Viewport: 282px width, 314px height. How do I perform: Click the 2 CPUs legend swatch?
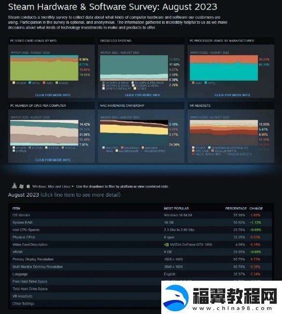14,151
